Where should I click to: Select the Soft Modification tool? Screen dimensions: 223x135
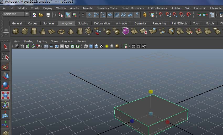coord(5,115)
